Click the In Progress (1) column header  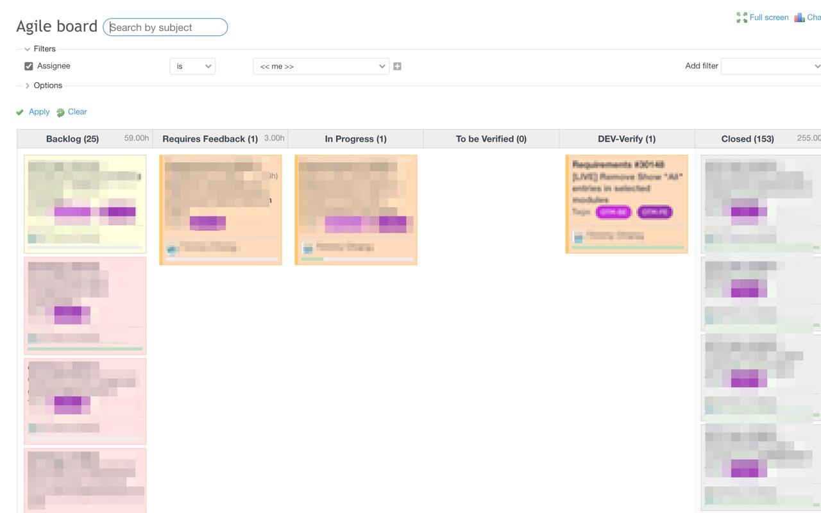356,139
